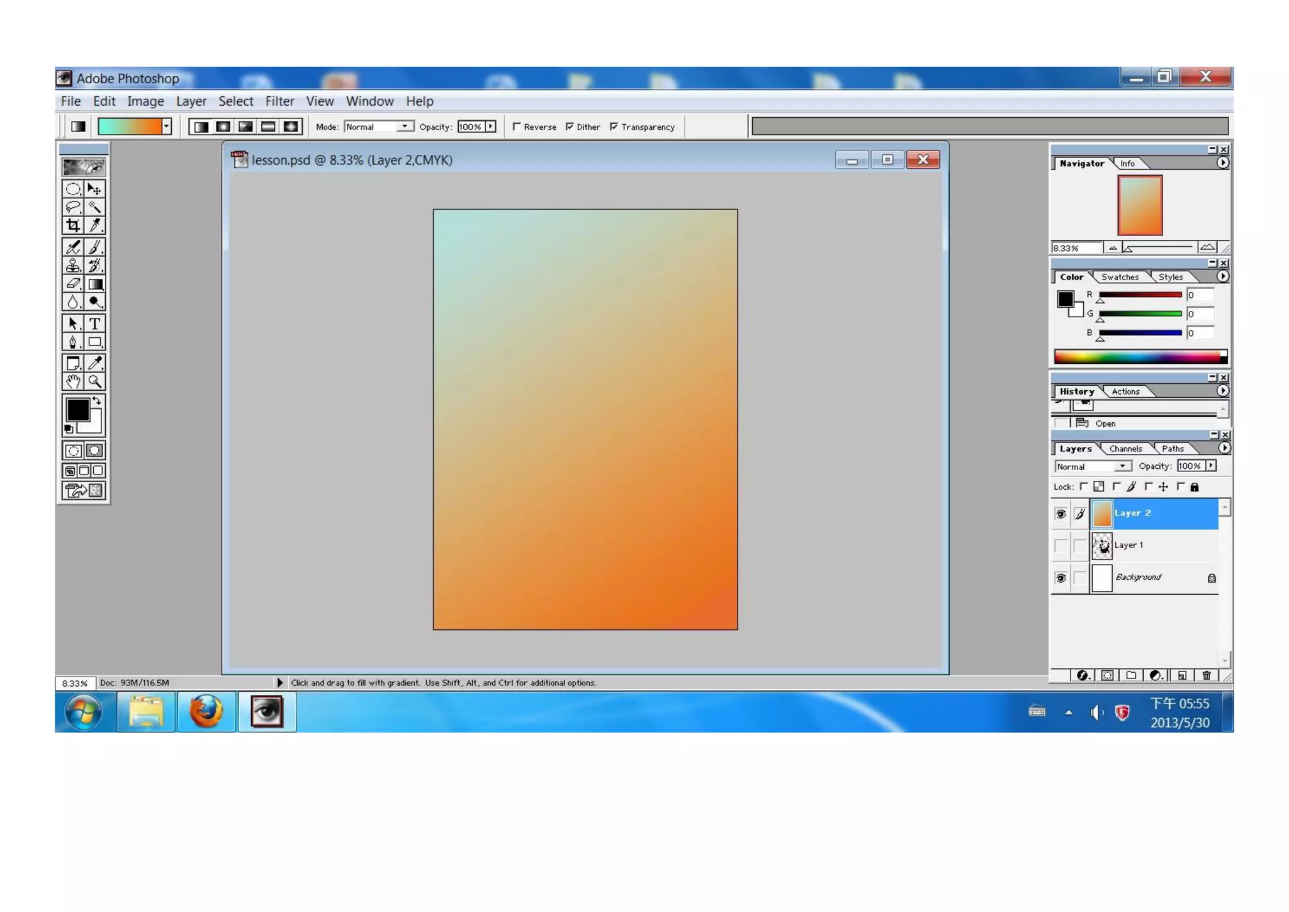This screenshot has width=1289, height=912.
Task: Select the Dodge tool
Action: pyautogui.click(x=94, y=302)
